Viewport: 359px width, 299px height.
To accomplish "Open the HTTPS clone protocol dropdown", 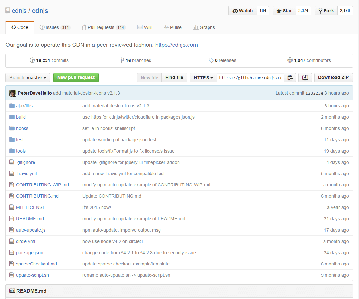I will 203,78.
